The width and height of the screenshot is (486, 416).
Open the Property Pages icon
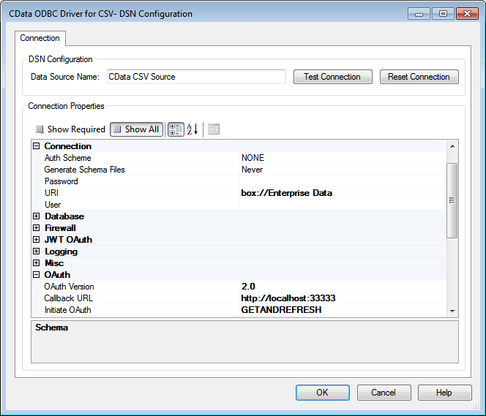(x=214, y=129)
